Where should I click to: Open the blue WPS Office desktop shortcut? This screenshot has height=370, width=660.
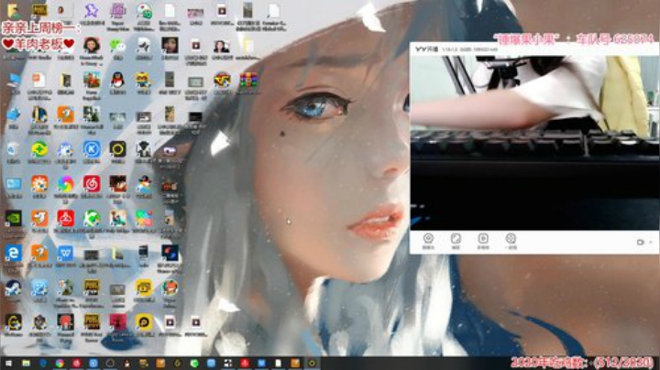point(65,253)
